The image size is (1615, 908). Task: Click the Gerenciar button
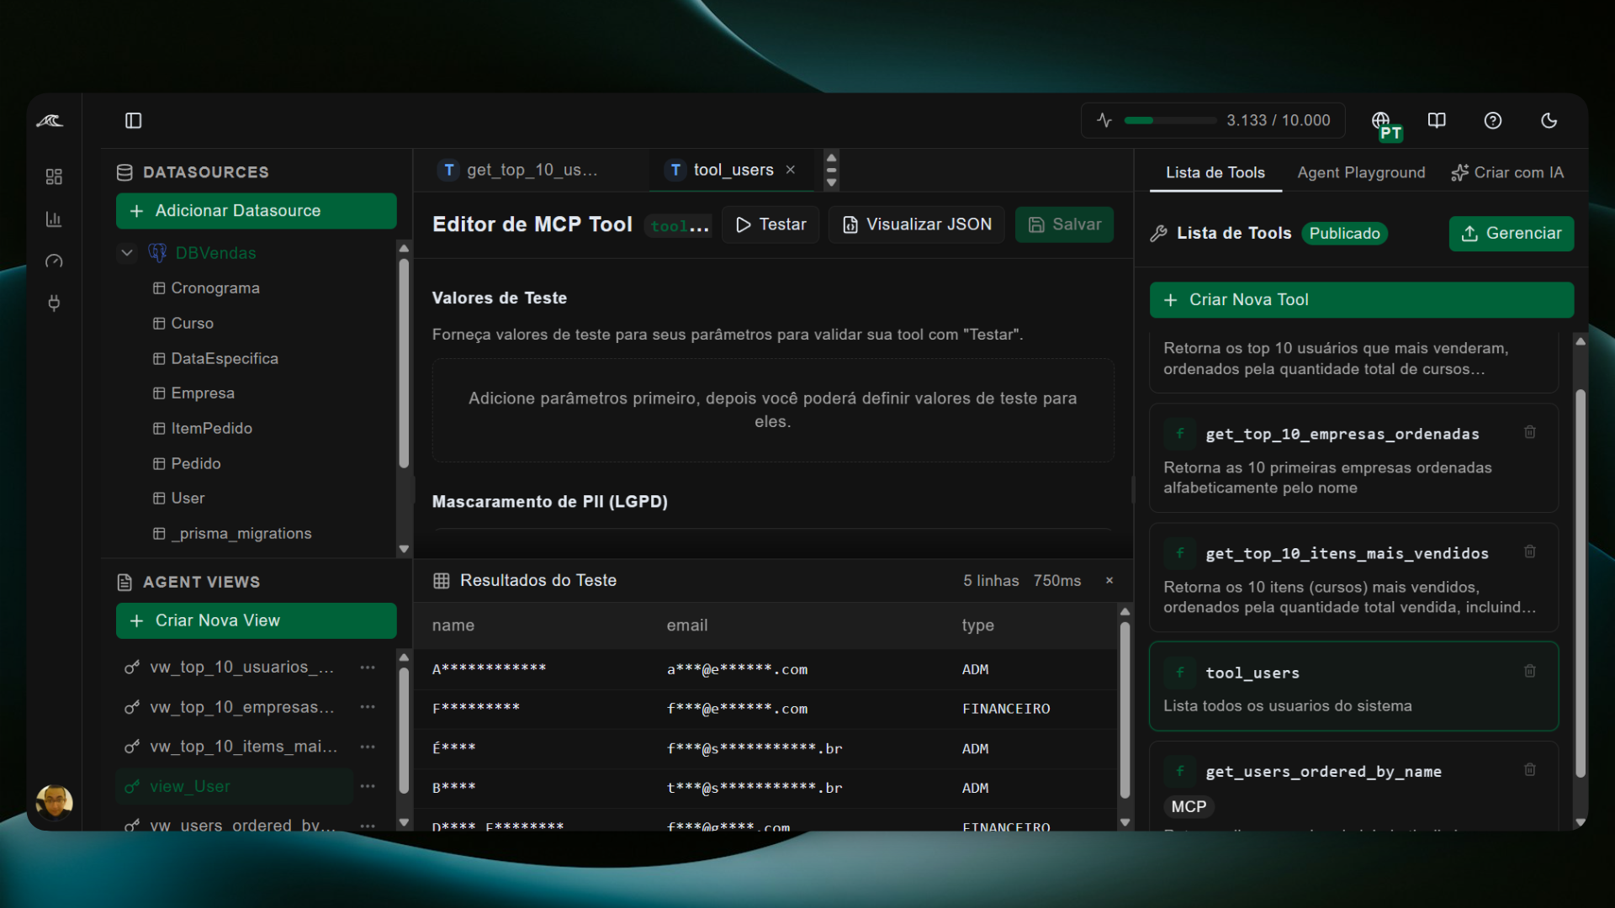tap(1512, 234)
